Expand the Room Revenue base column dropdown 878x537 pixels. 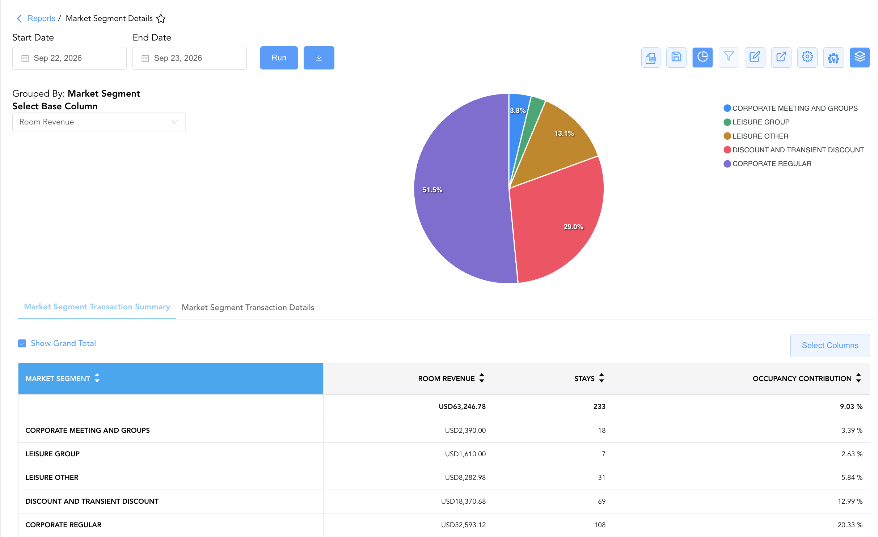pyautogui.click(x=99, y=122)
